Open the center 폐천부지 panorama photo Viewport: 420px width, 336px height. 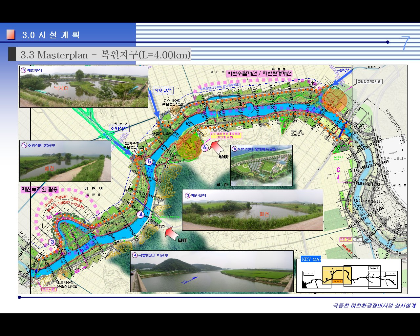(x=253, y=210)
